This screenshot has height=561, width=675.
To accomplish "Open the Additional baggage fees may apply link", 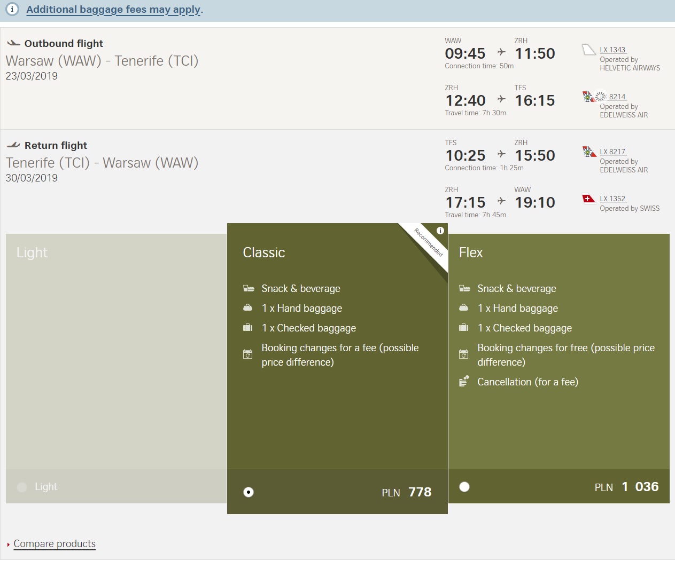I will (114, 10).
